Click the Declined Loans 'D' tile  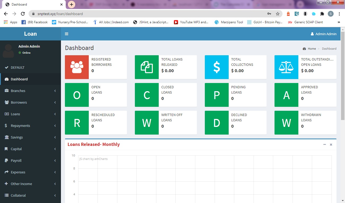click(x=216, y=123)
